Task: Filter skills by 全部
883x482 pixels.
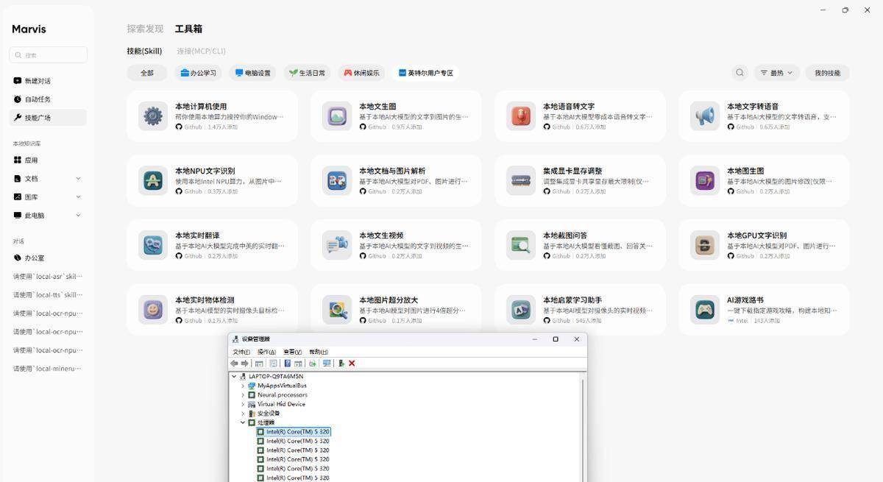Action: tap(147, 73)
